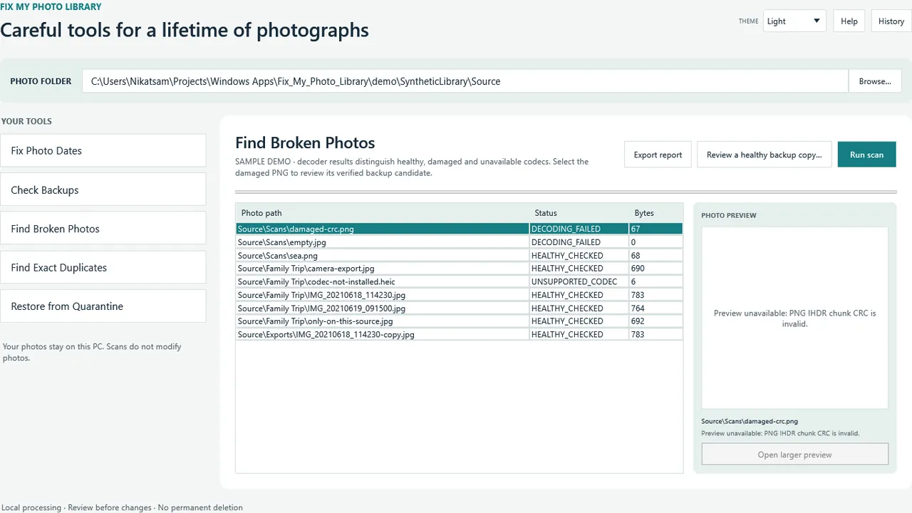Select the Source\Scans\empty.jpg row
The width and height of the screenshot is (912, 513).
click(460, 242)
